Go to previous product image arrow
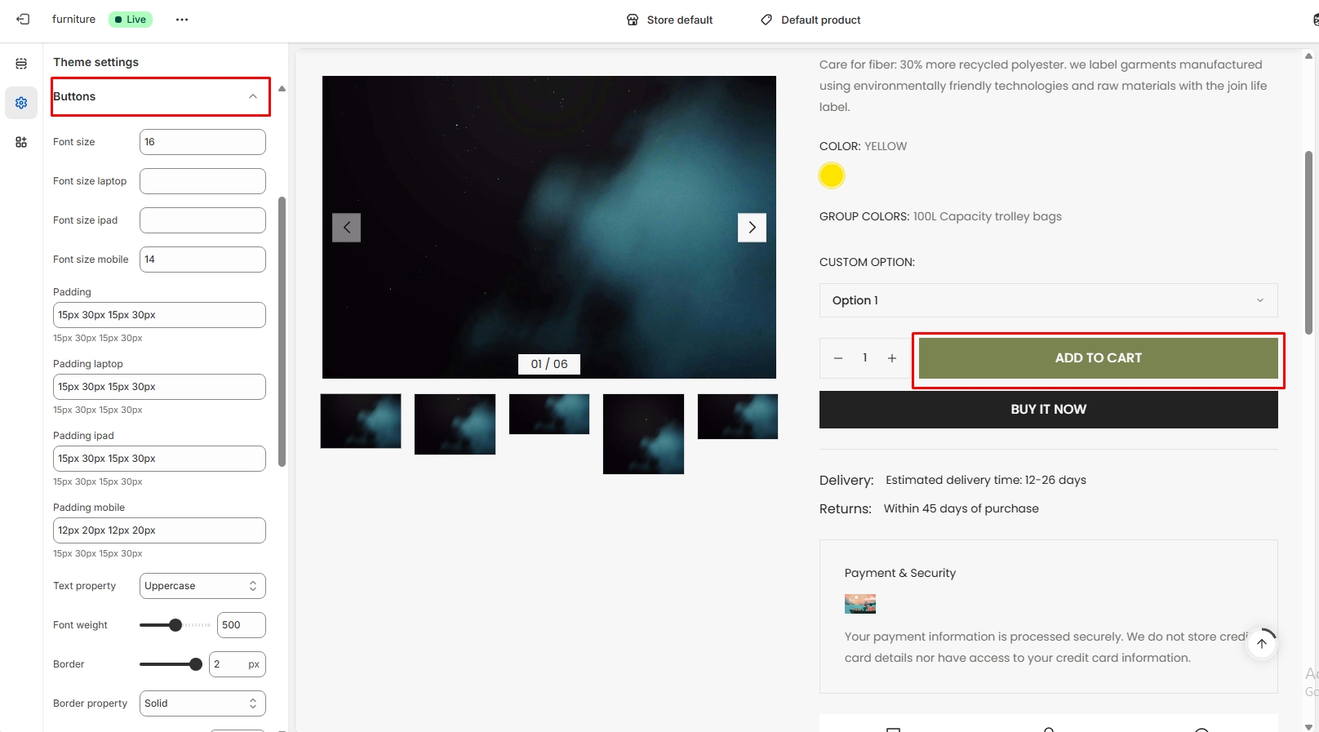Viewport: 1319px width, 732px height. (346, 228)
